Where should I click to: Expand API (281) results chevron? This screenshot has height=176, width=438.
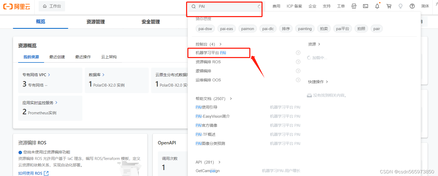[x=220, y=162]
